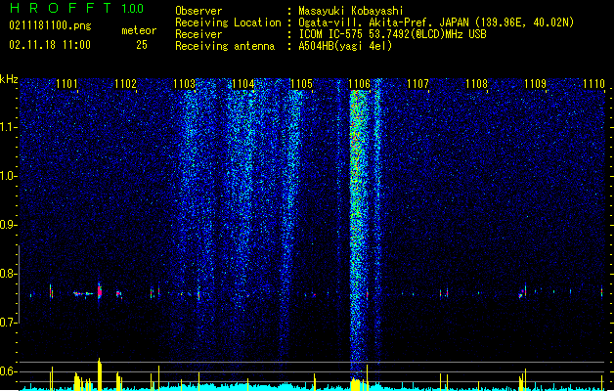Click the 0.9 frequency axis label
The width and height of the screenshot is (615, 391).
pyautogui.click(x=8, y=225)
